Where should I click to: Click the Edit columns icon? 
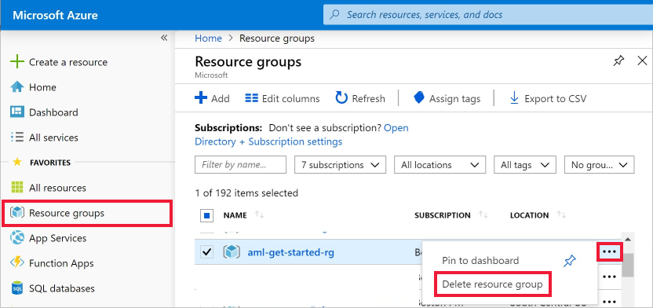[x=251, y=98]
